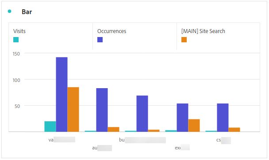Click the orange Site Search color swatch
269x160 pixels.
pos(184,40)
